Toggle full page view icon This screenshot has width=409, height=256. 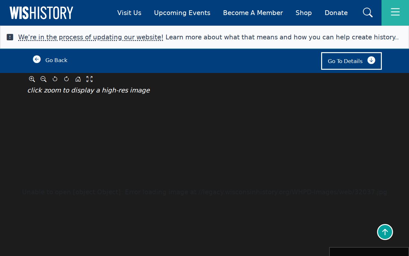click(x=89, y=79)
